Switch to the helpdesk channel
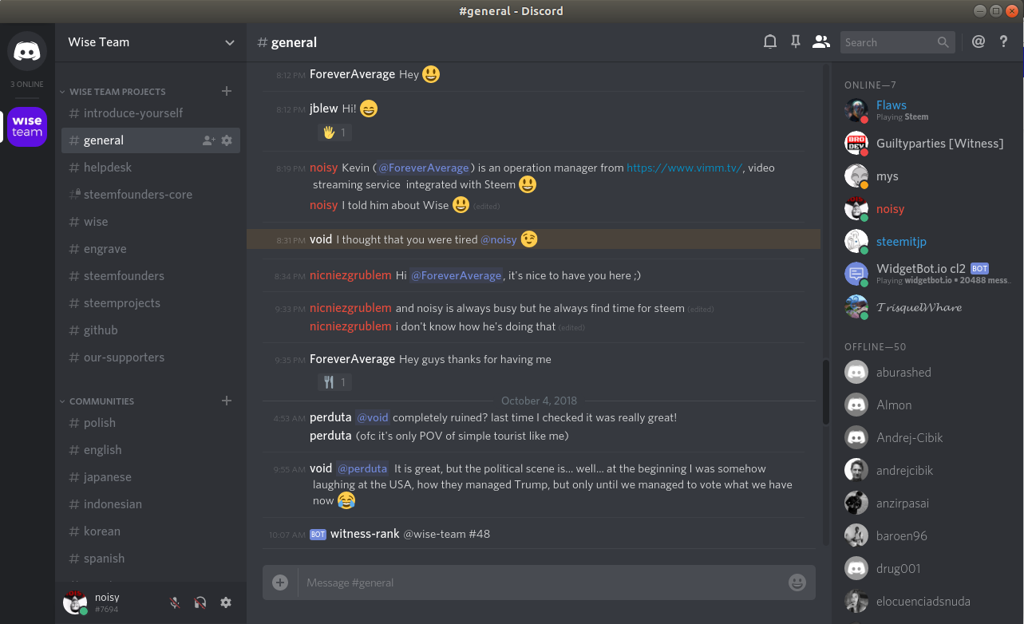The width and height of the screenshot is (1024, 624). (108, 168)
